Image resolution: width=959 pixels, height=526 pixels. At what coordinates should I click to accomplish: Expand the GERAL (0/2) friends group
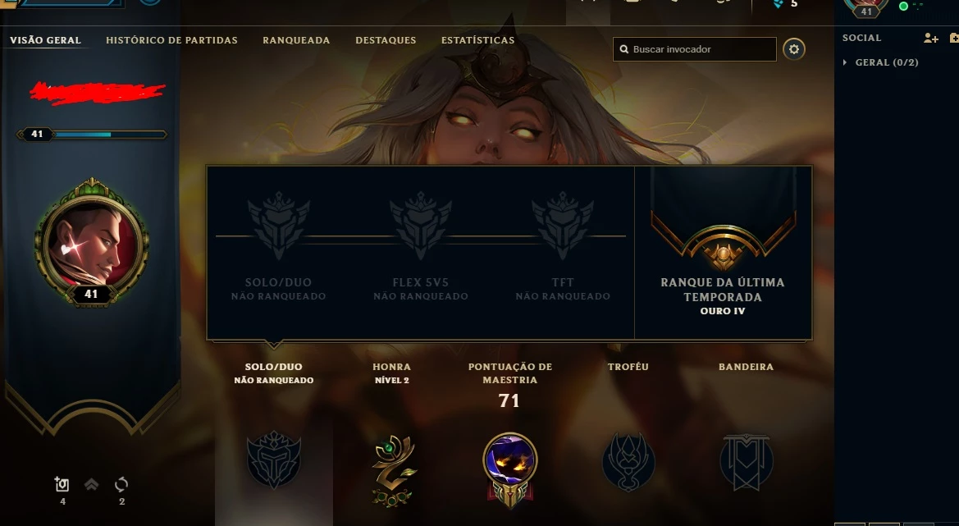tap(880, 62)
